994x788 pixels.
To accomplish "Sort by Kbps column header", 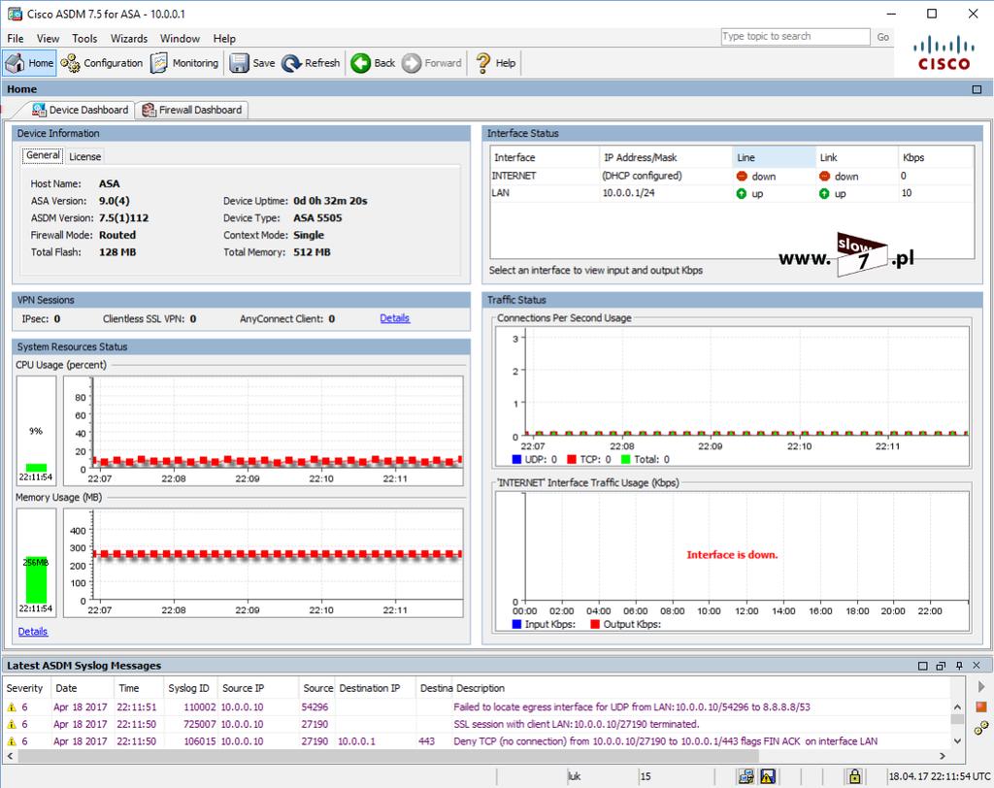I will click(936, 157).
